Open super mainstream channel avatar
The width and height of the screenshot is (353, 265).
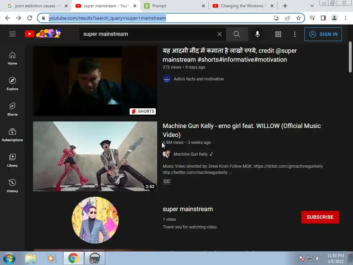click(95, 220)
